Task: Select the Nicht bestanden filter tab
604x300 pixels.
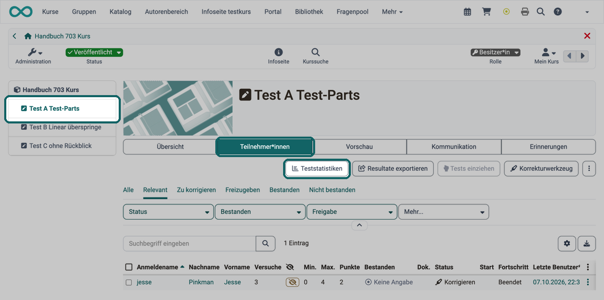Action: tap(332, 190)
